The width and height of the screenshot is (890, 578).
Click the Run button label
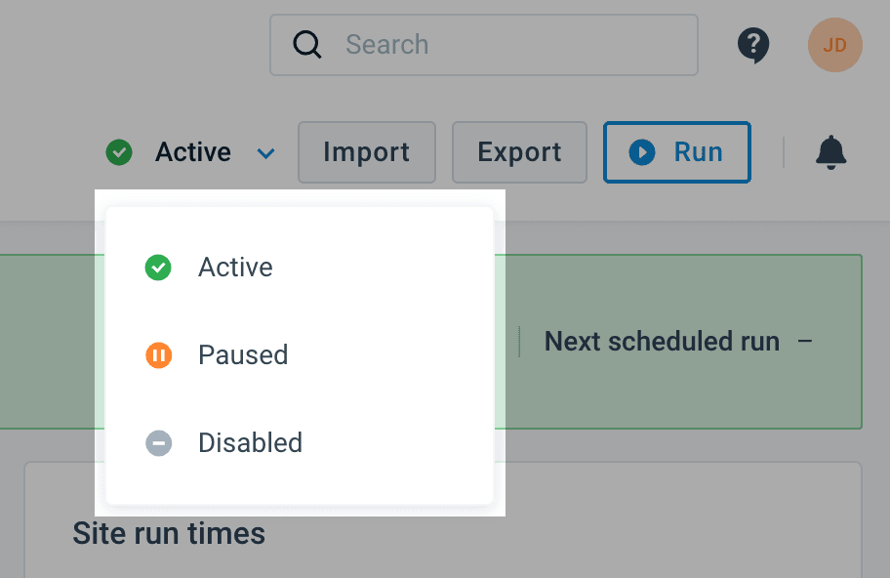tap(698, 152)
